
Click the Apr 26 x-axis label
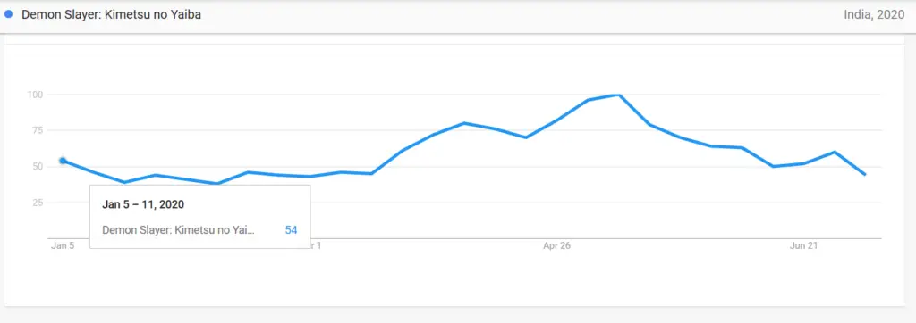[556, 246]
